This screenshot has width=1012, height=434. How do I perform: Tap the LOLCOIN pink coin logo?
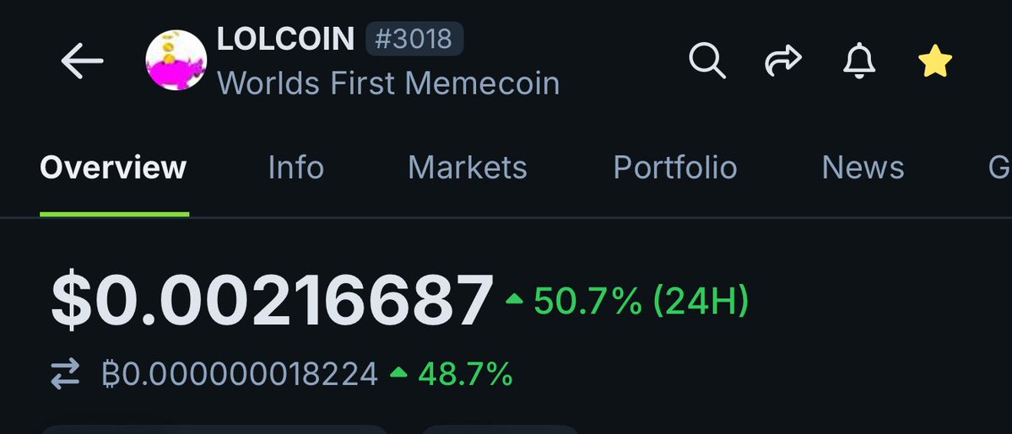pyautogui.click(x=176, y=60)
